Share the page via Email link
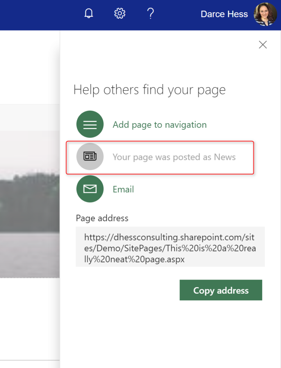This screenshot has height=368, width=281. (123, 189)
